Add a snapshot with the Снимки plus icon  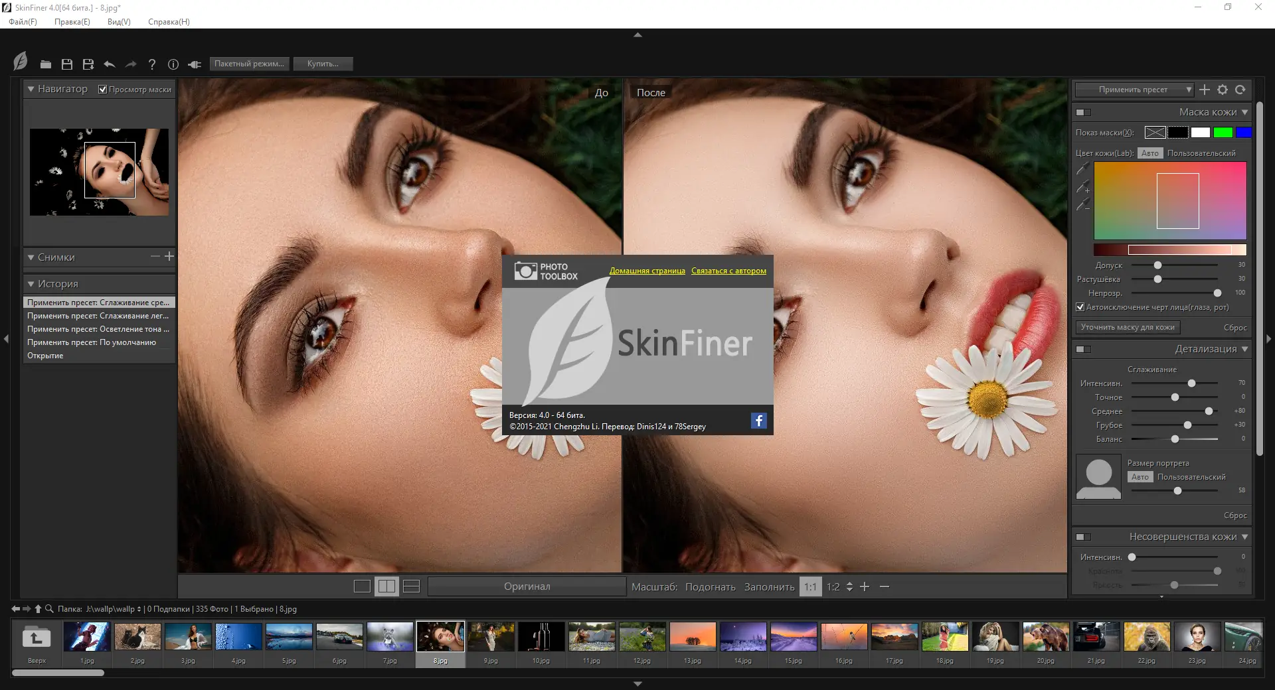click(x=169, y=256)
